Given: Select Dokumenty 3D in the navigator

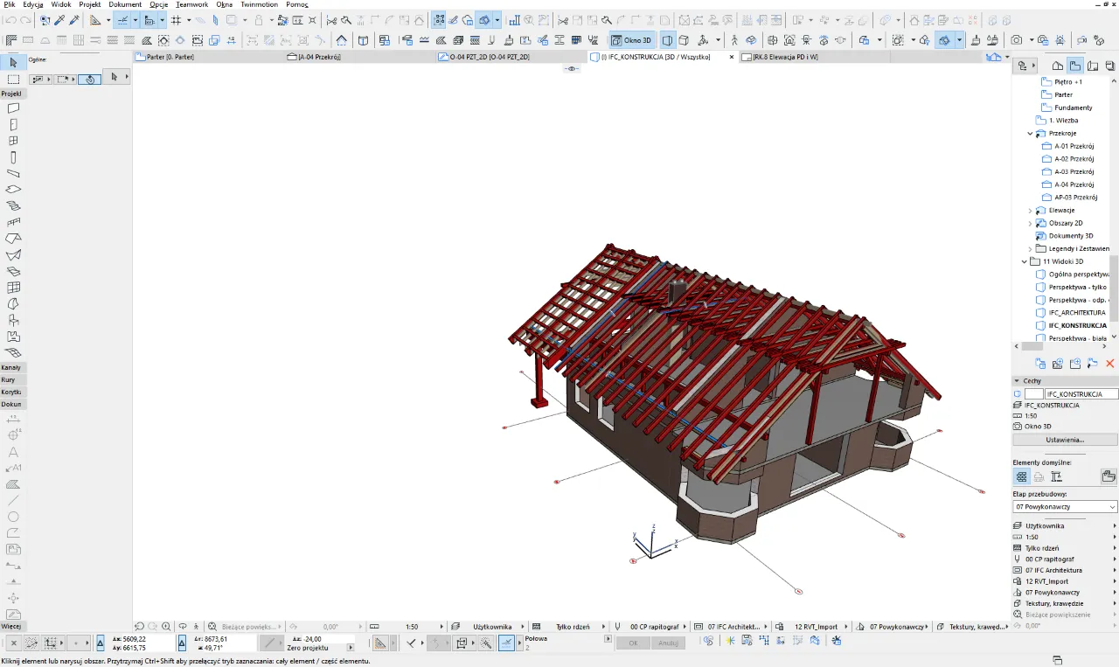Looking at the screenshot, I should click(1070, 236).
